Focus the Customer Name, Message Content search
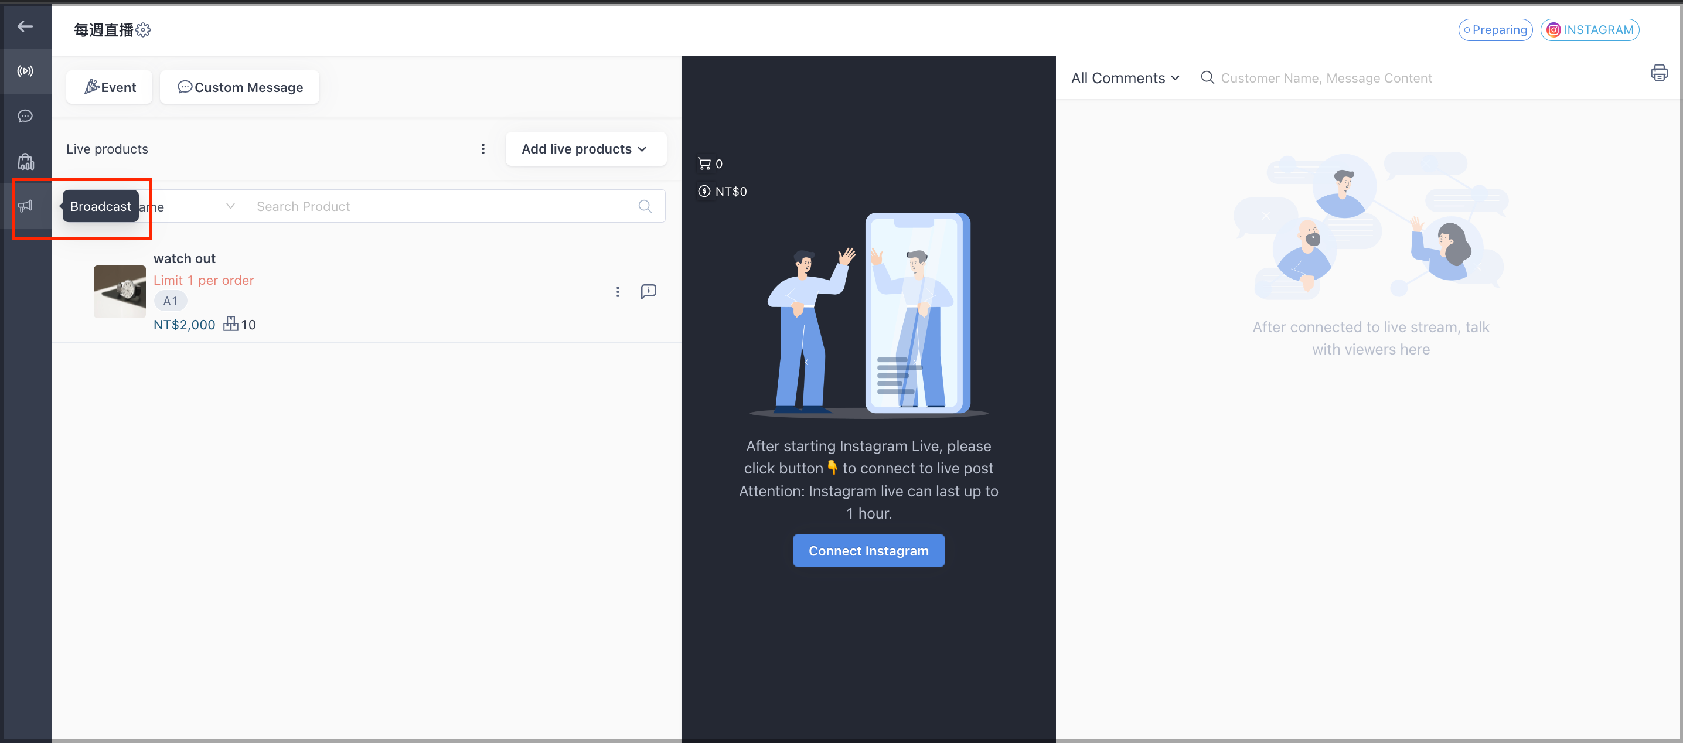The width and height of the screenshot is (1683, 743). (1326, 79)
